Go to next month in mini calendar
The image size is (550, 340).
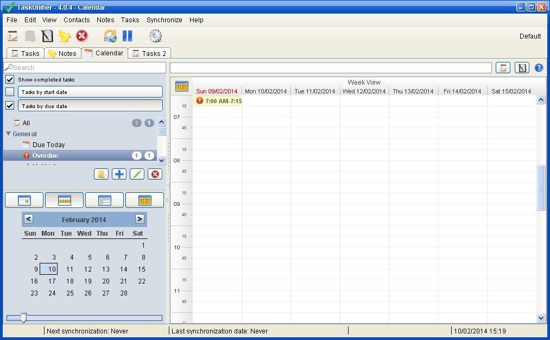pyautogui.click(x=140, y=219)
